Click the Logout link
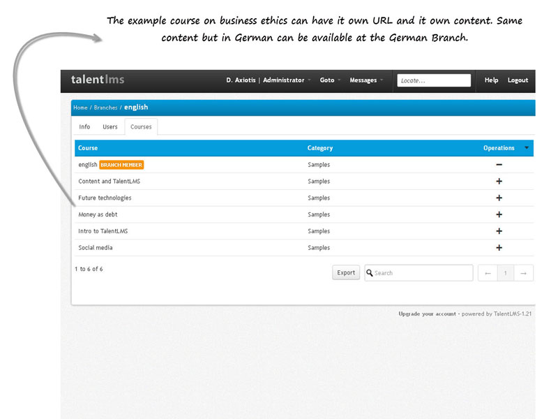 coord(518,80)
